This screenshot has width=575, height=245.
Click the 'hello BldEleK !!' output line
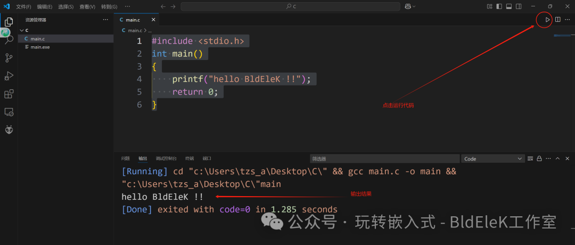click(162, 197)
